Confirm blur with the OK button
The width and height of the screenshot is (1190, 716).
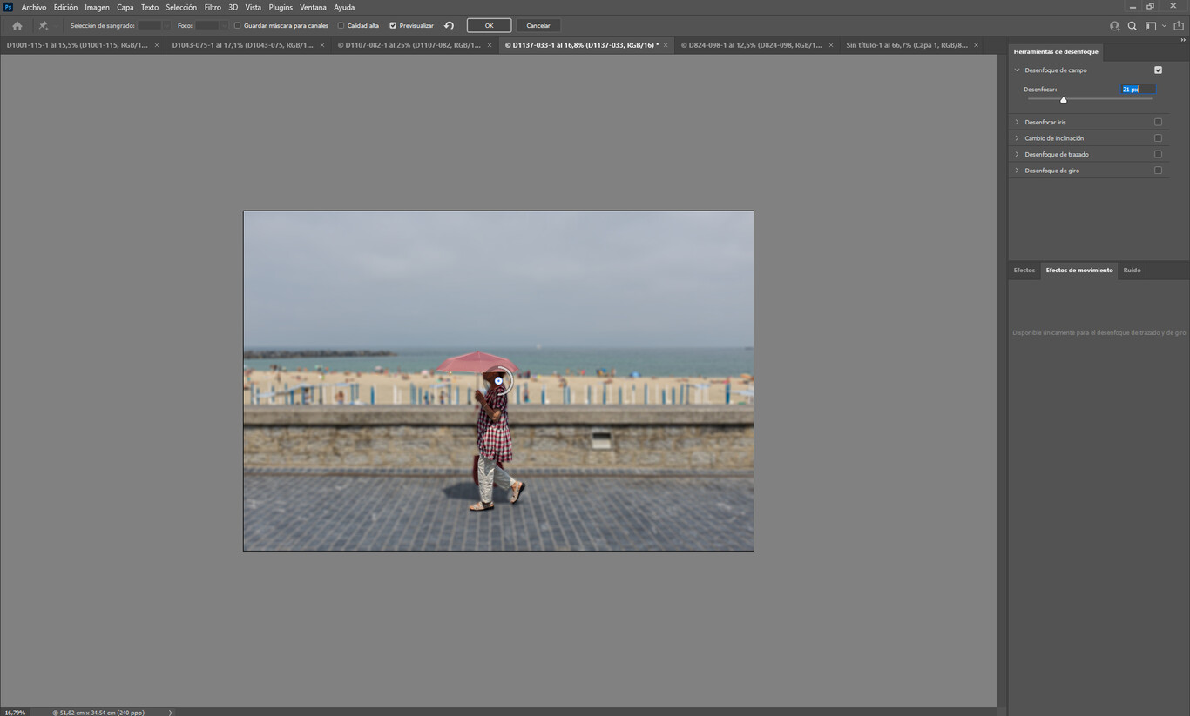[489, 25]
